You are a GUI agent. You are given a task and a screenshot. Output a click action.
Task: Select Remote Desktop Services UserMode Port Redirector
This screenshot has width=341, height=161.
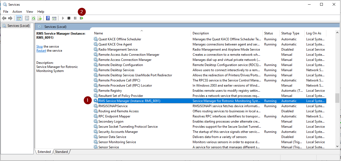pyautogui.click(x=135, y=75)
